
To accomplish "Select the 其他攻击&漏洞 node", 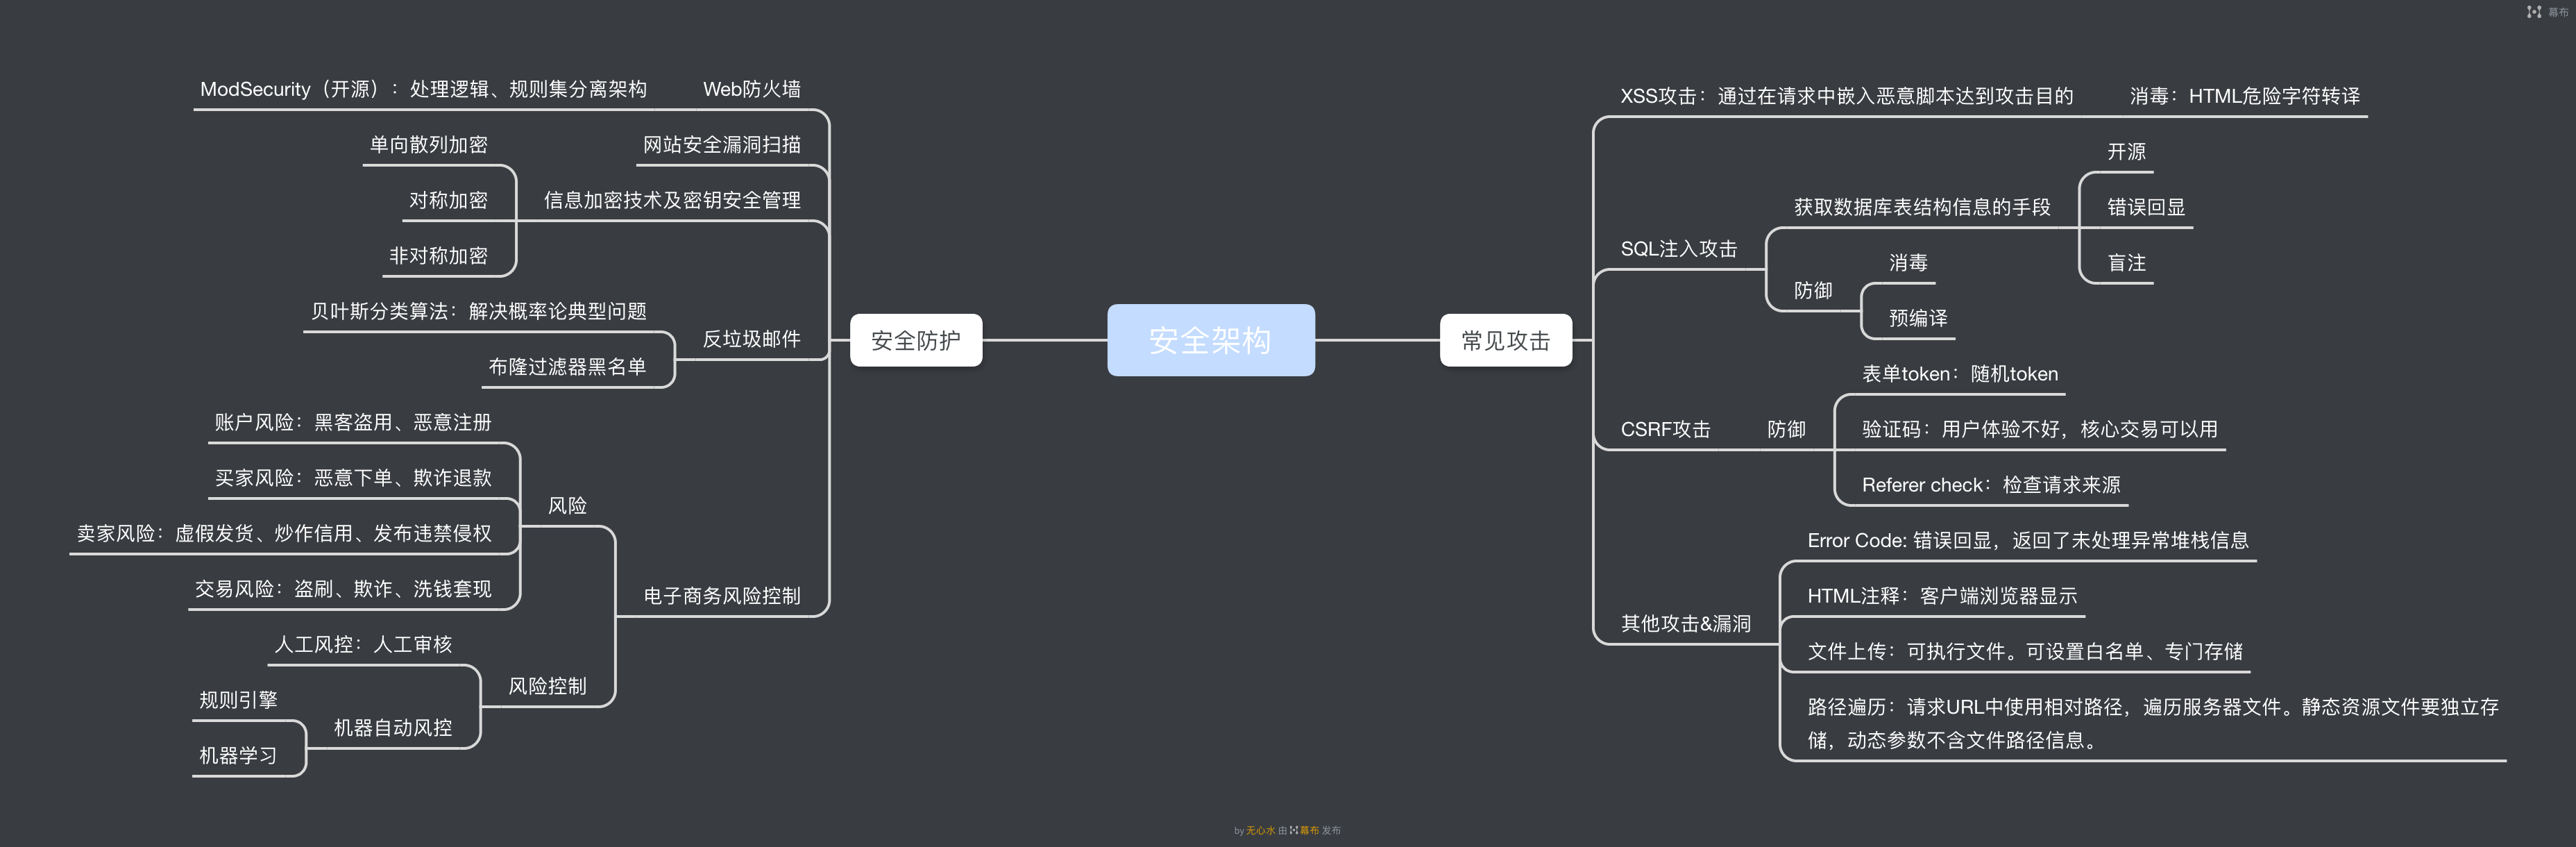I will coord(1685,624).
